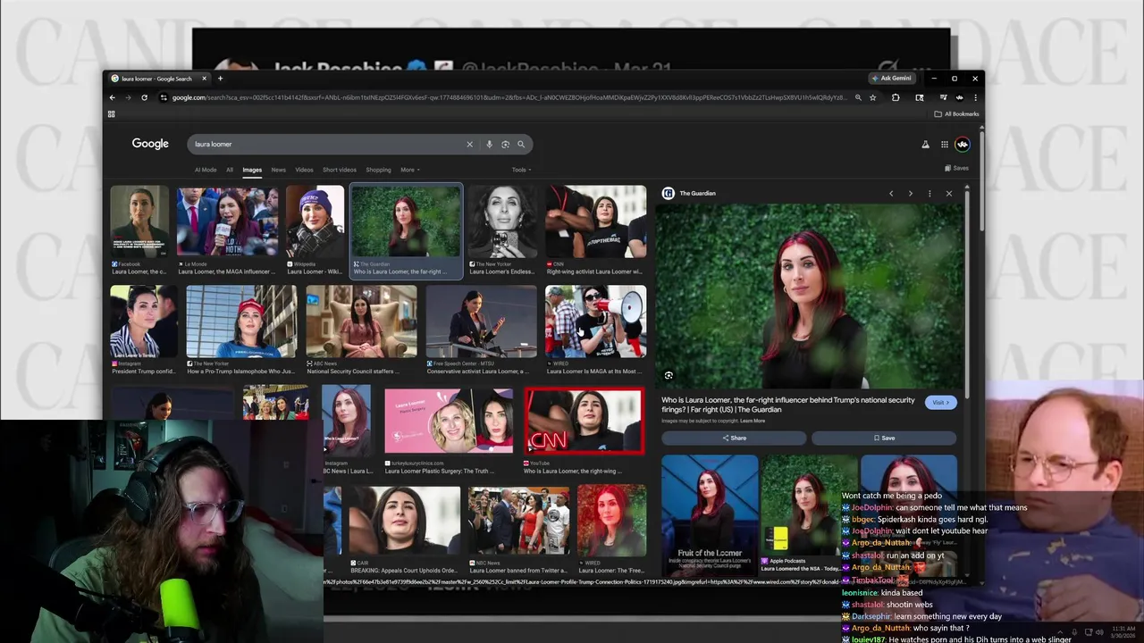This screenshot has width=1144, height=643.
Task: Click the Visit button
Action: coord(941,403)
